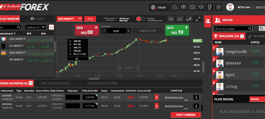Select the candlestick chart type icon
Image resolution: width=265 pixels, height=119 pixels.
[171, 19]
